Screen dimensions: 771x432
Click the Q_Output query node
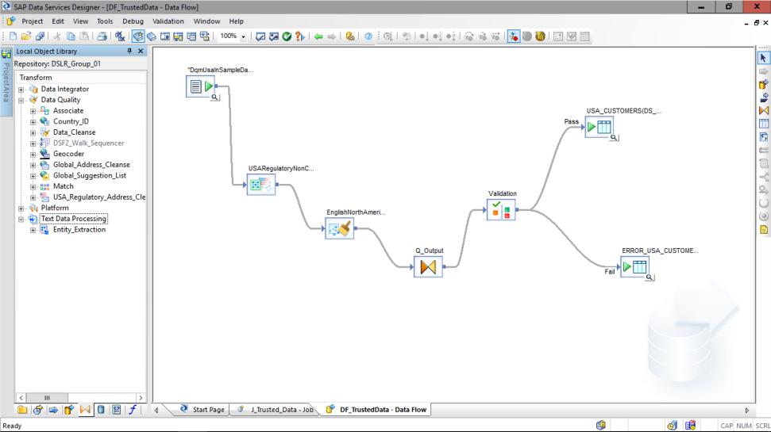(428, 266)
